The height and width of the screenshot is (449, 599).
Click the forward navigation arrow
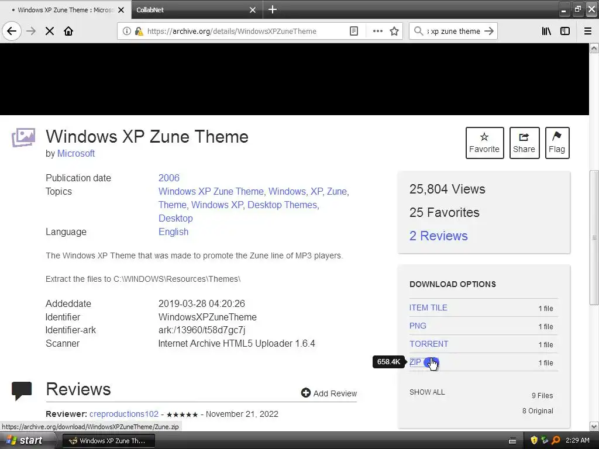[31, 31]
